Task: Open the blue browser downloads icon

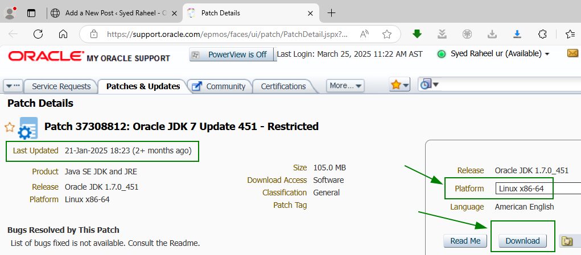Action: point(517,34)
